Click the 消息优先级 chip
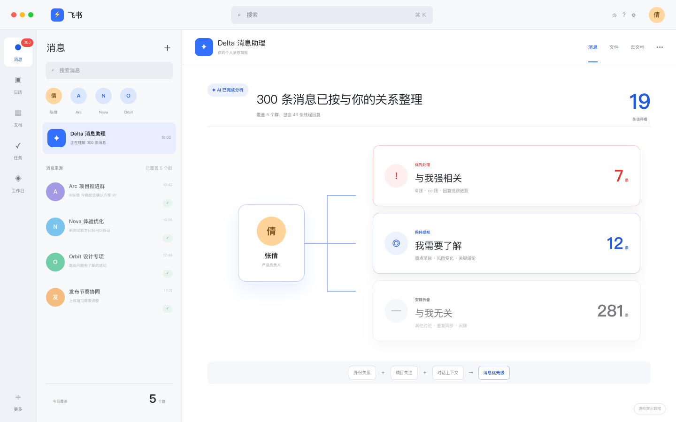 (x=494, y=373)
